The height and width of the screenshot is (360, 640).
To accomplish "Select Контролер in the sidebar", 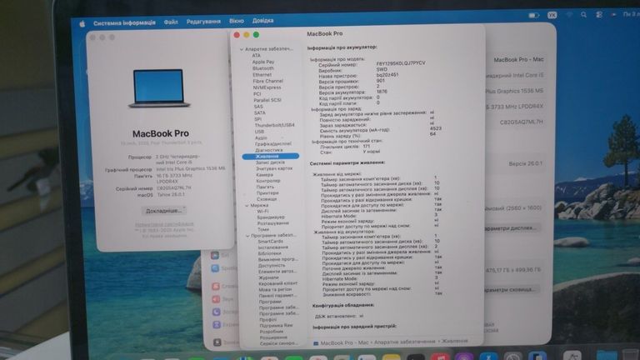I will [268, 181].
